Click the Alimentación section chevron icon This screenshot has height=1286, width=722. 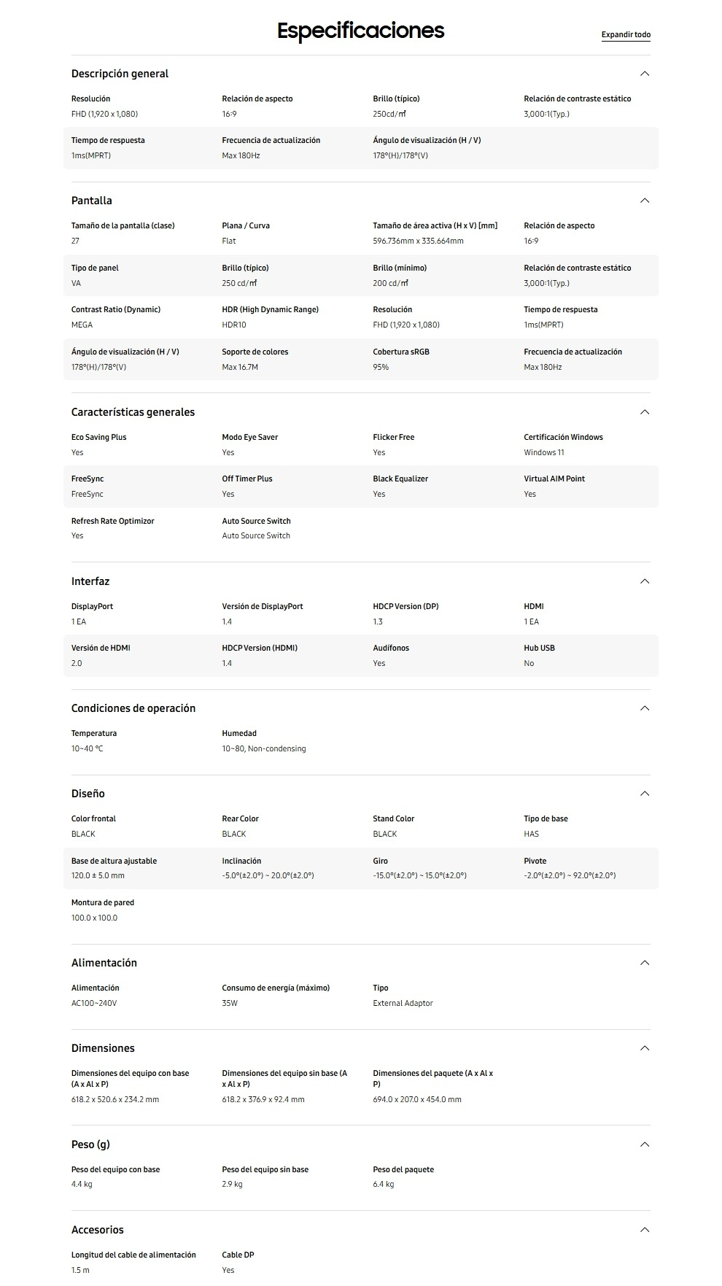point(644,963)
